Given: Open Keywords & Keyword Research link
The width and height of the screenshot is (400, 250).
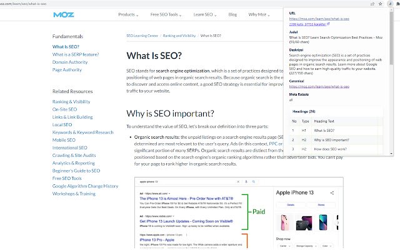Looking at the screenshot, I should point(83,132).
